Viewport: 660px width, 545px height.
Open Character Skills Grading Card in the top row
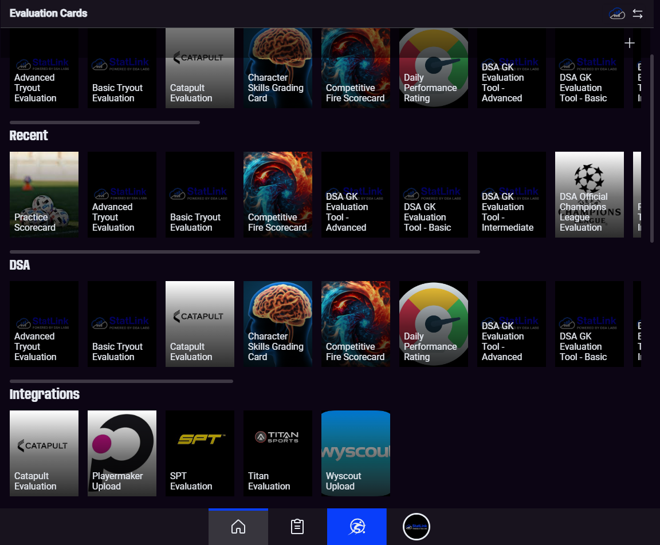point(278,68)
